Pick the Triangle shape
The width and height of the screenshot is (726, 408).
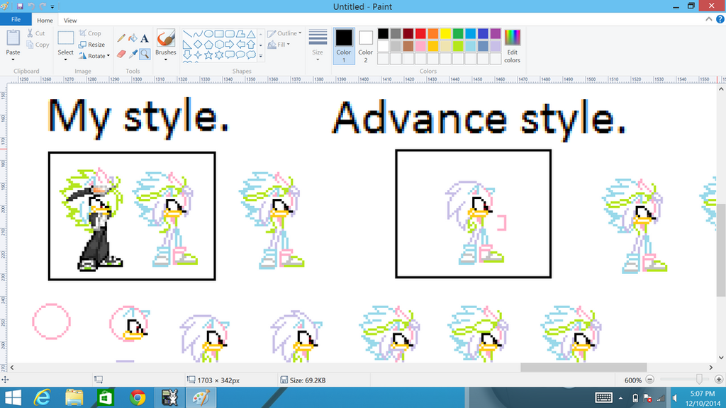[x=251, y=34]
